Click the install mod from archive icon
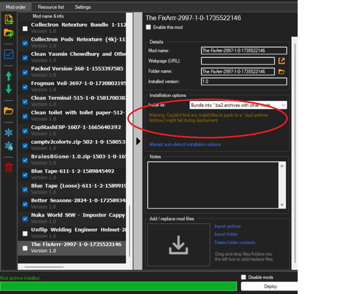 coord(9,19)
